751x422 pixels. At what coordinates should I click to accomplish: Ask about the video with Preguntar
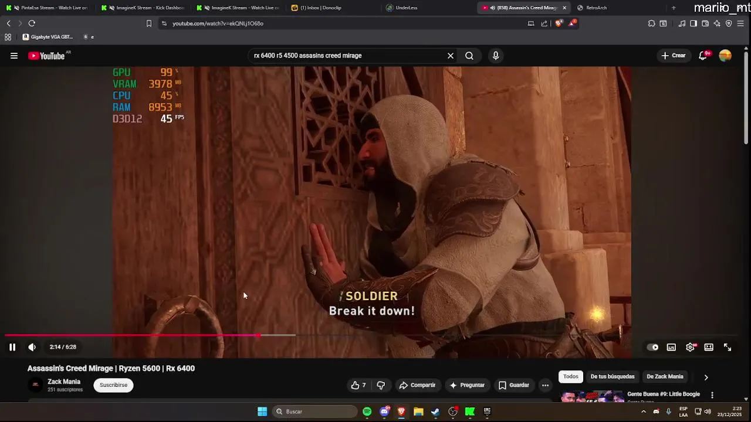467,385
